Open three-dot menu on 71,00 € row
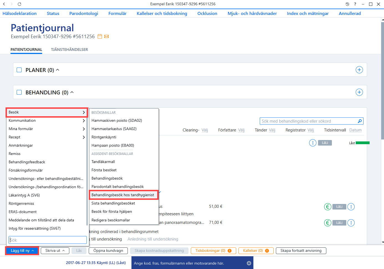The image size is (384, 269). (x=351, y=223)
